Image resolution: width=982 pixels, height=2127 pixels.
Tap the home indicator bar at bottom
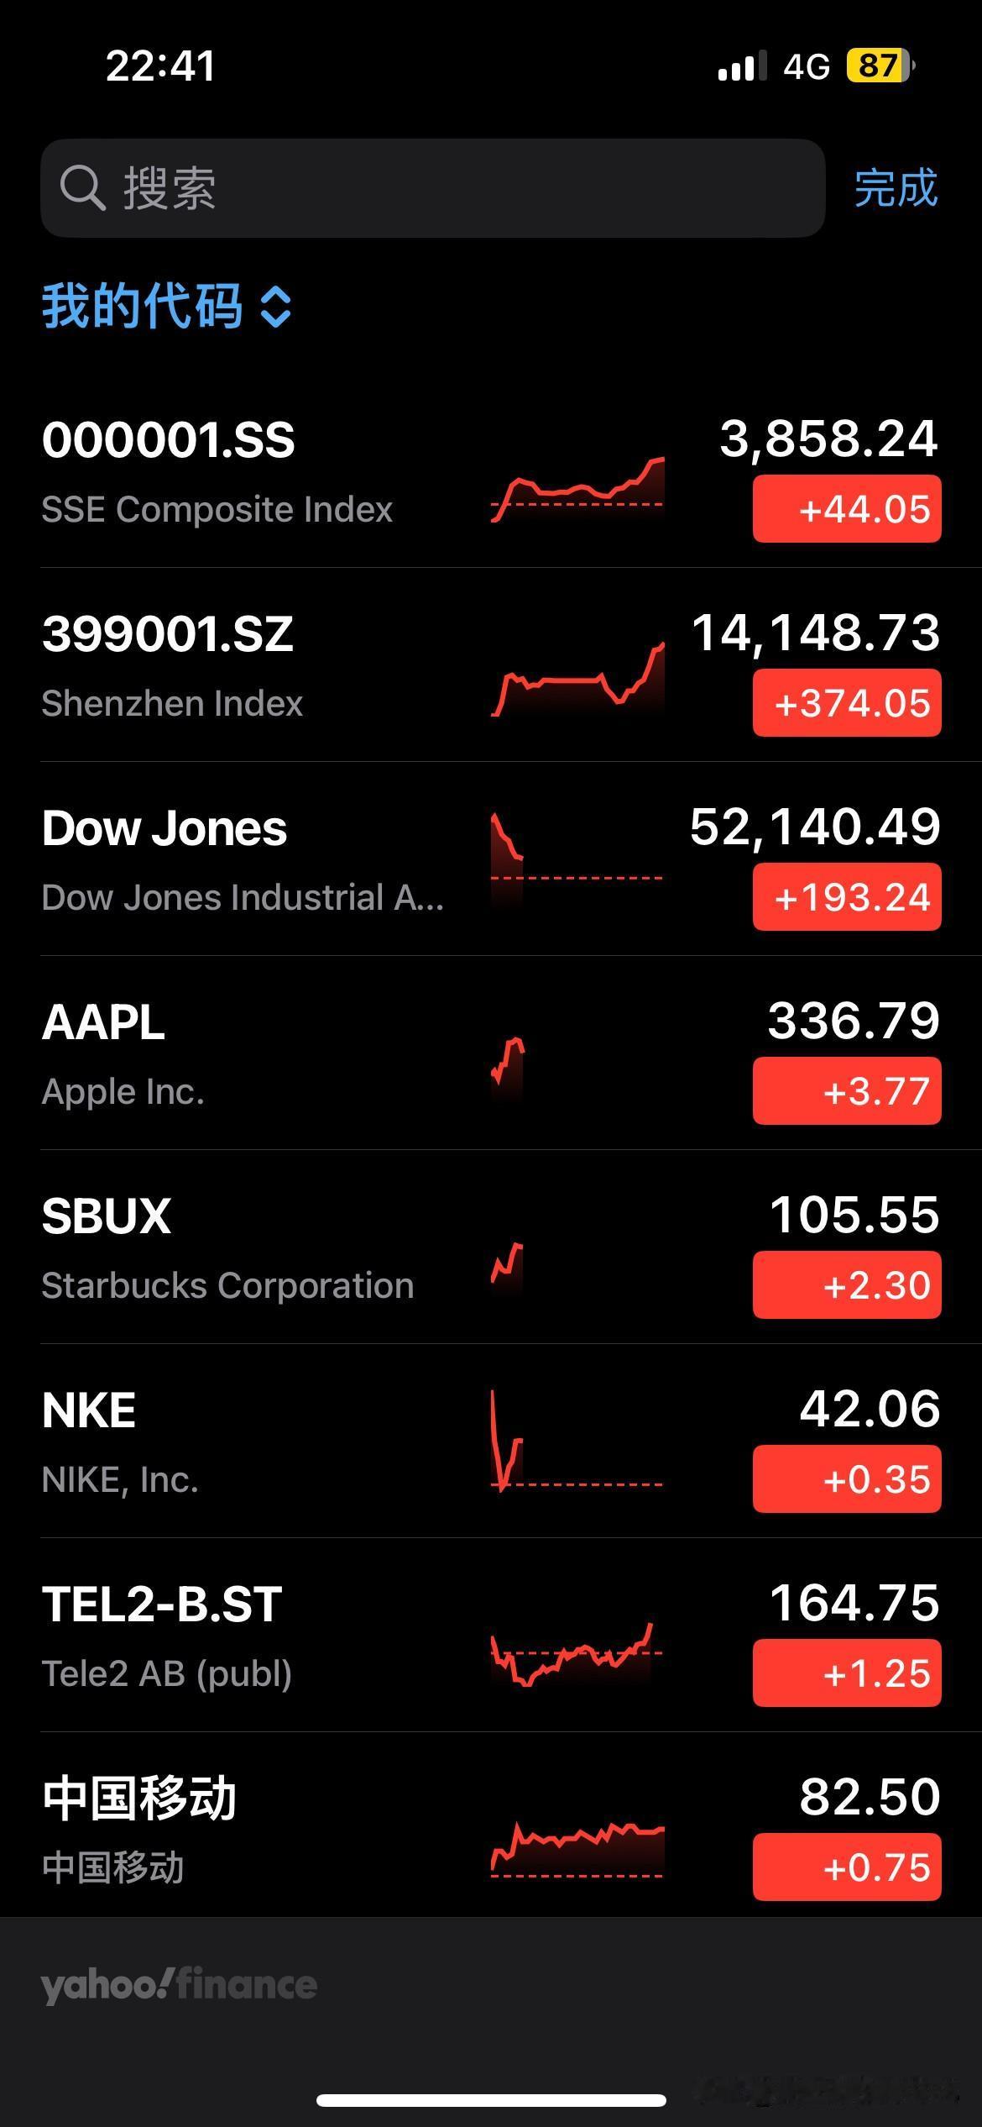[x=491, y=2100]
